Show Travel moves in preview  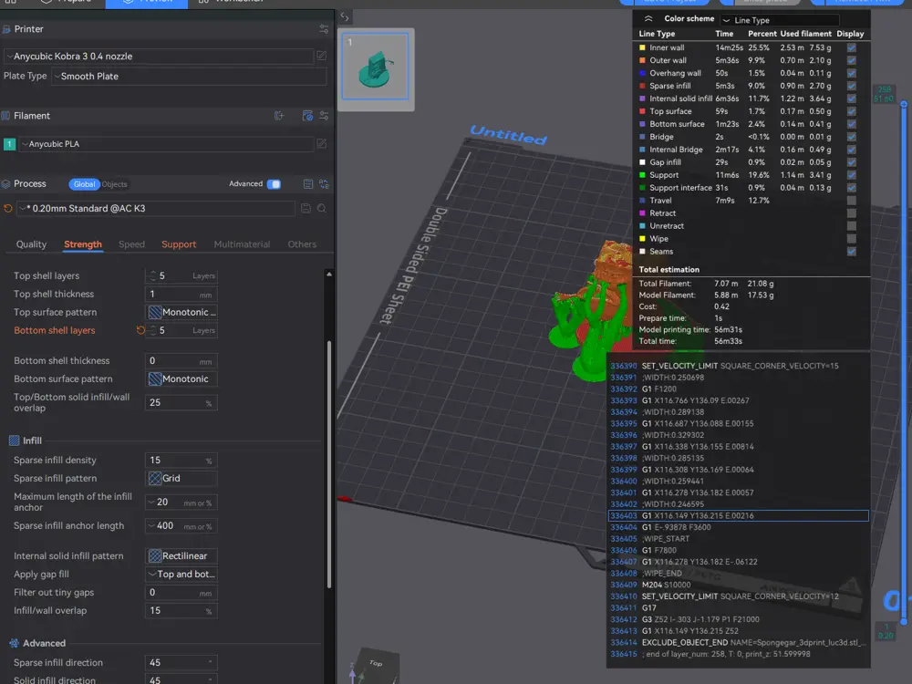[x=852, y=201]
